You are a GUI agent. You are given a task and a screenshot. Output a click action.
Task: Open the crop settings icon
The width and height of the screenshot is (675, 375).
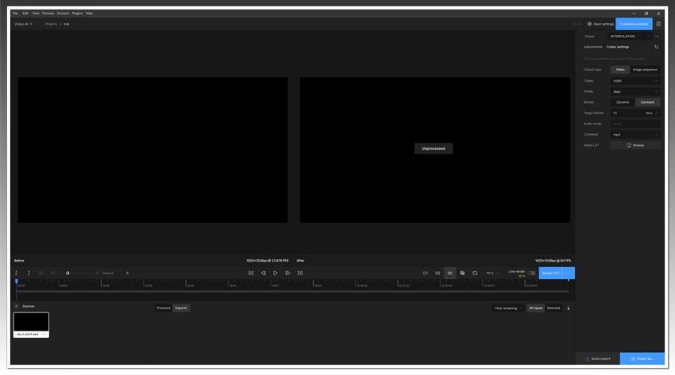(x=657, y=47)
